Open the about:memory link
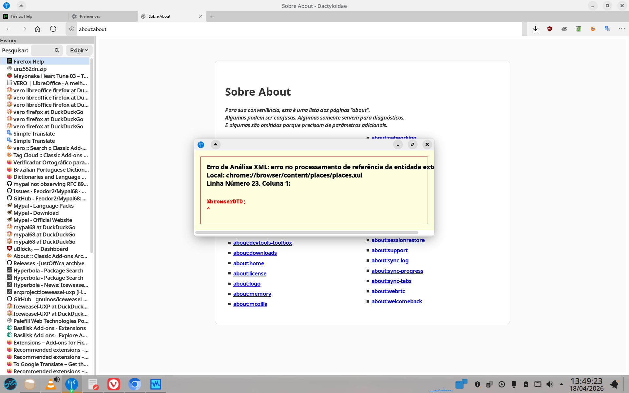629x393 pixels. [x=252, y=294]
